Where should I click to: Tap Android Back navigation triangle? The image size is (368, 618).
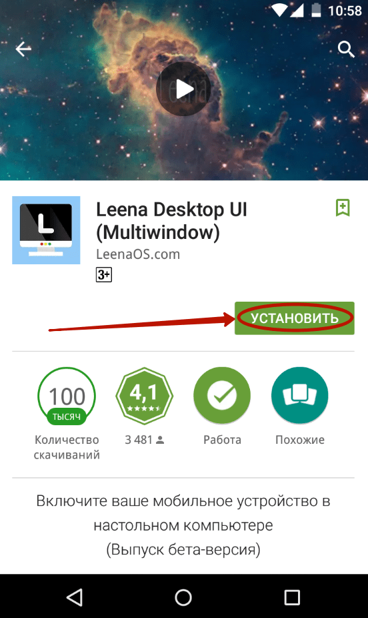pyautogui.click(x=75, y=597)
